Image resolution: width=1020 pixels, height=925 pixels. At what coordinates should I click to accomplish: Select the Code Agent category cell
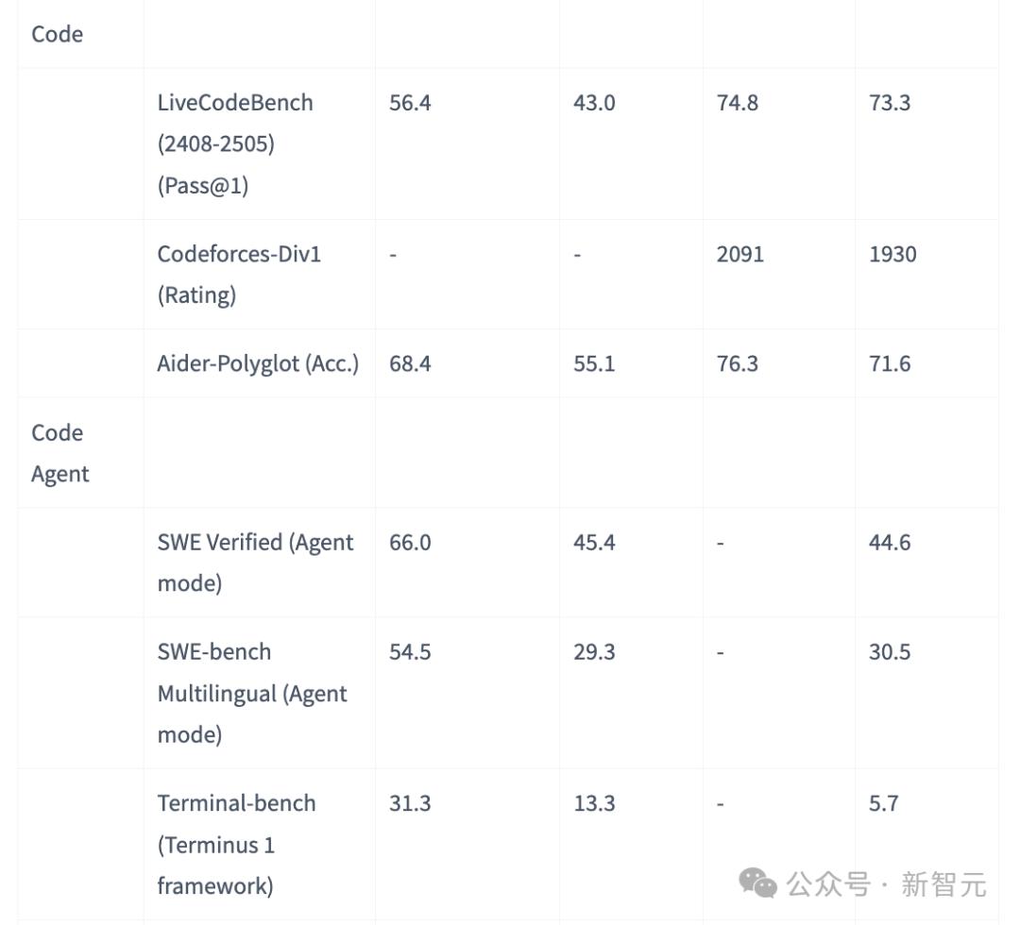pyautogui.click(x=60, y=453)
